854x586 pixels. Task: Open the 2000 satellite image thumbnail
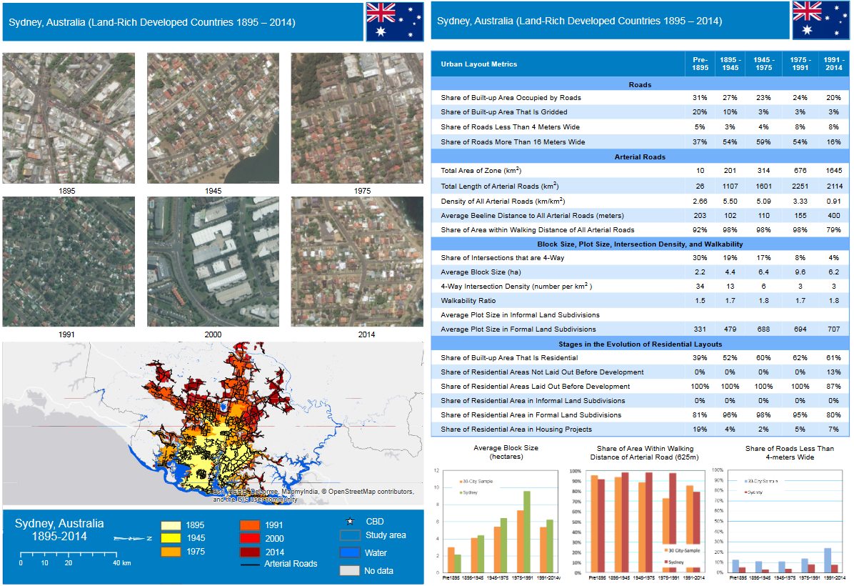click(212, 262)
